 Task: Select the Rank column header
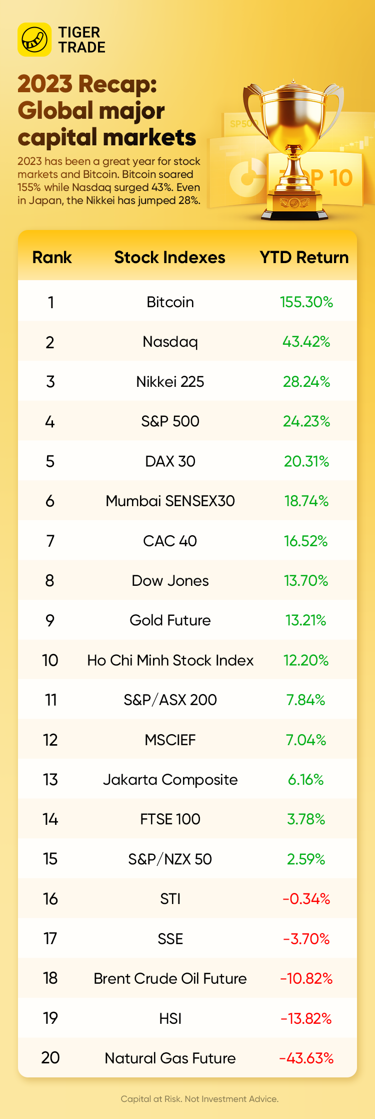52,258
